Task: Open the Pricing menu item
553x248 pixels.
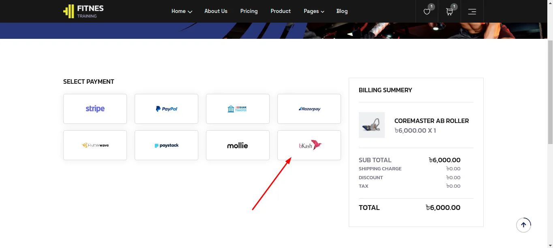Action: coord(249,11)
